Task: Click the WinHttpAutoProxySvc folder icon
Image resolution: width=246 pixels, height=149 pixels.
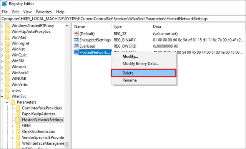Action: [8, 31]
